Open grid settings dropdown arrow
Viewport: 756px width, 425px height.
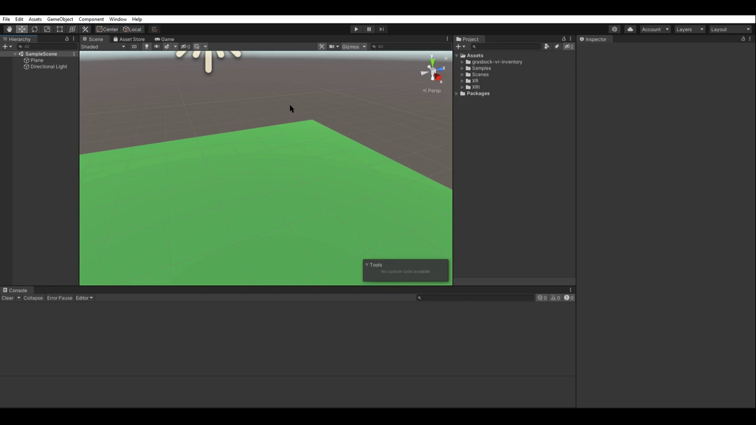tap(205, 47)
